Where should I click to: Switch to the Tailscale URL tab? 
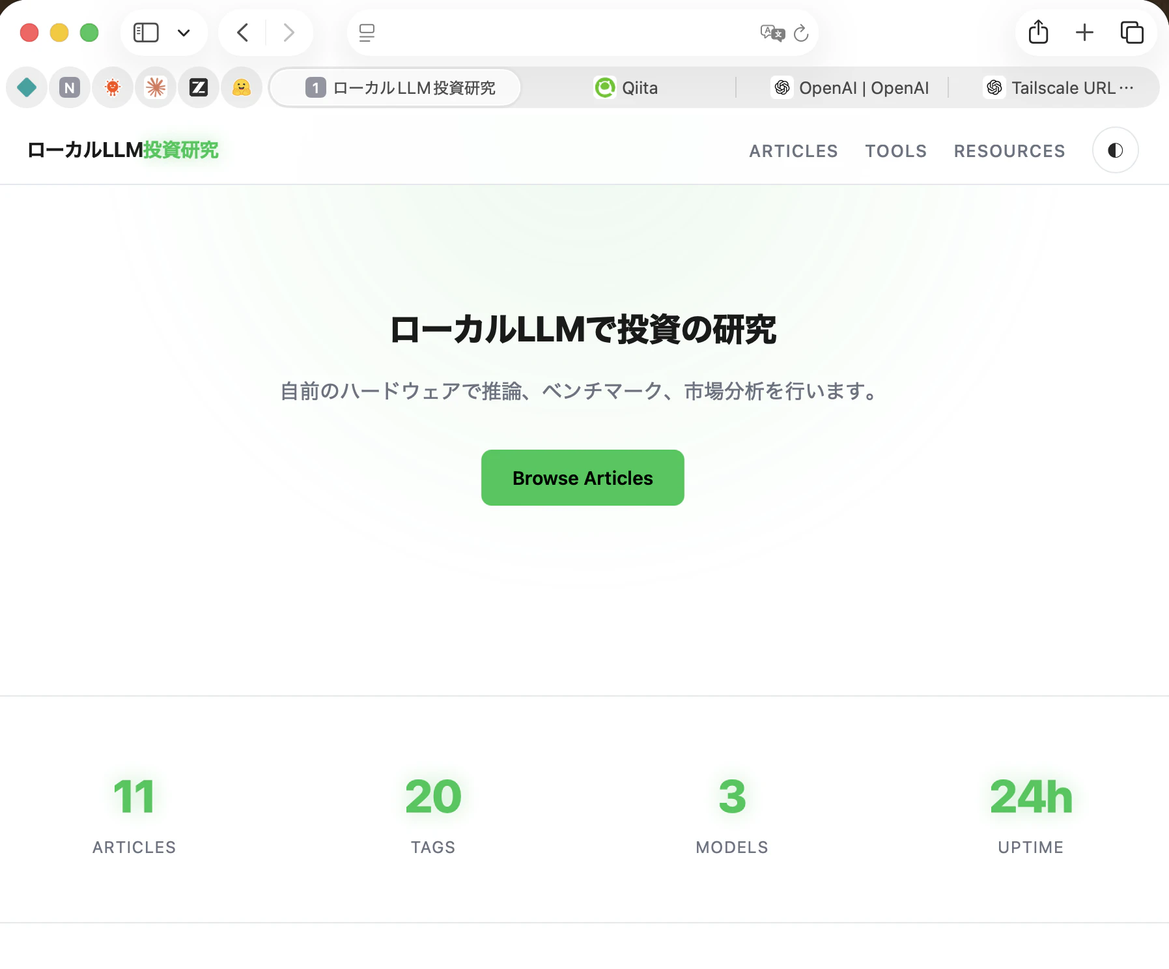coord(1059,87)
